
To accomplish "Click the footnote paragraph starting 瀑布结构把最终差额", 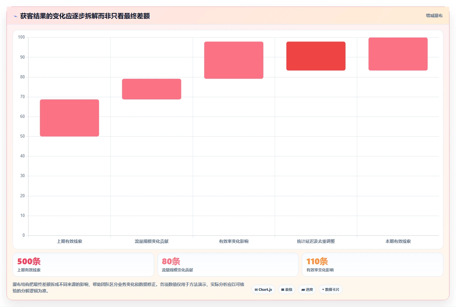I will [x=129, y=288].
